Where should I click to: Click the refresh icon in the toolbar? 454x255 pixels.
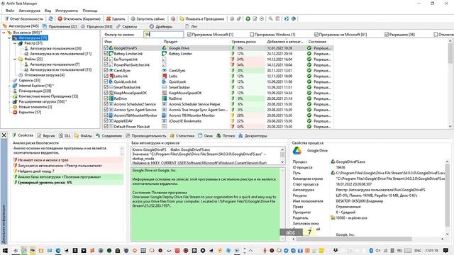click(50, 19)
